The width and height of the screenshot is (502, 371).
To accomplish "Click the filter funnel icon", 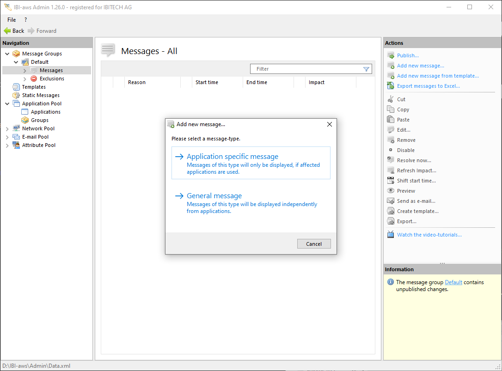I will pos(366,69).
